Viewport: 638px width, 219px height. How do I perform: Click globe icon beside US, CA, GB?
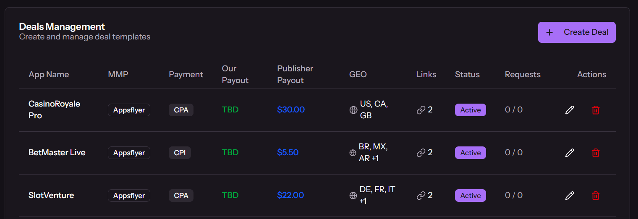(353, 110)
